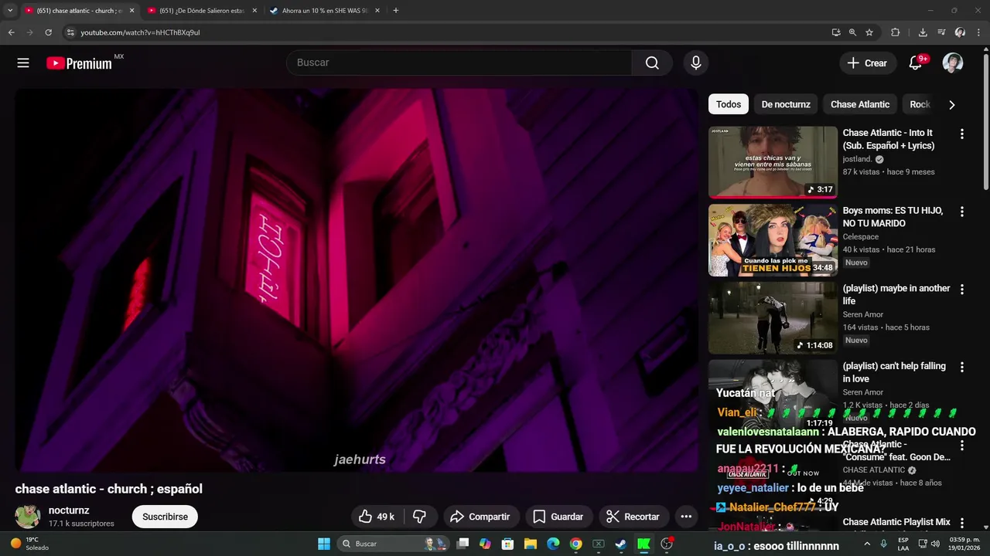Click the Compartir share button
Screen dimensions: 990x556
click(x=480, y=517)
